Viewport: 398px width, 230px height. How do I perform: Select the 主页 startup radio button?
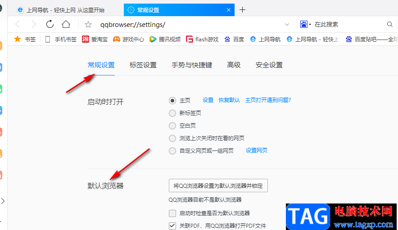click(x=172, y=101)
